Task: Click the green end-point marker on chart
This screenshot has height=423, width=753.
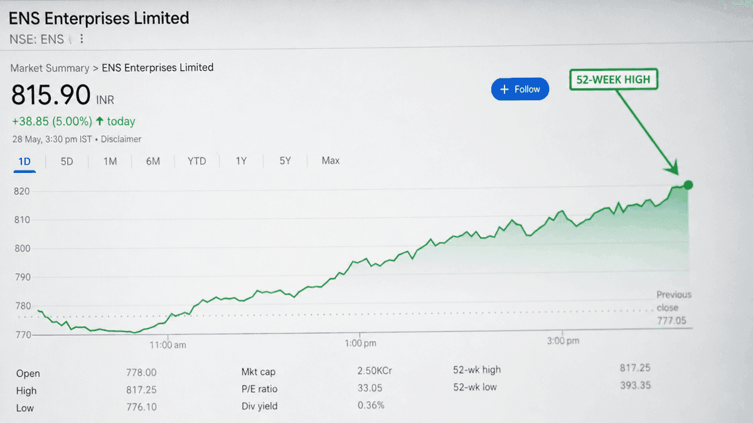Action: pyautogui.click(x=688, y=185)
